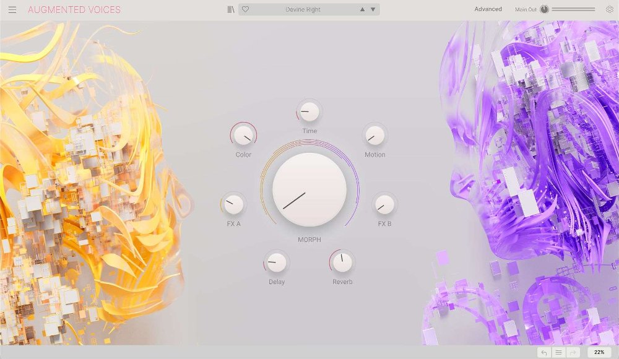The width and height of the screenshot is (619, 359).
Task: Switch to the Advanced view
Action: tap(488, 9)
